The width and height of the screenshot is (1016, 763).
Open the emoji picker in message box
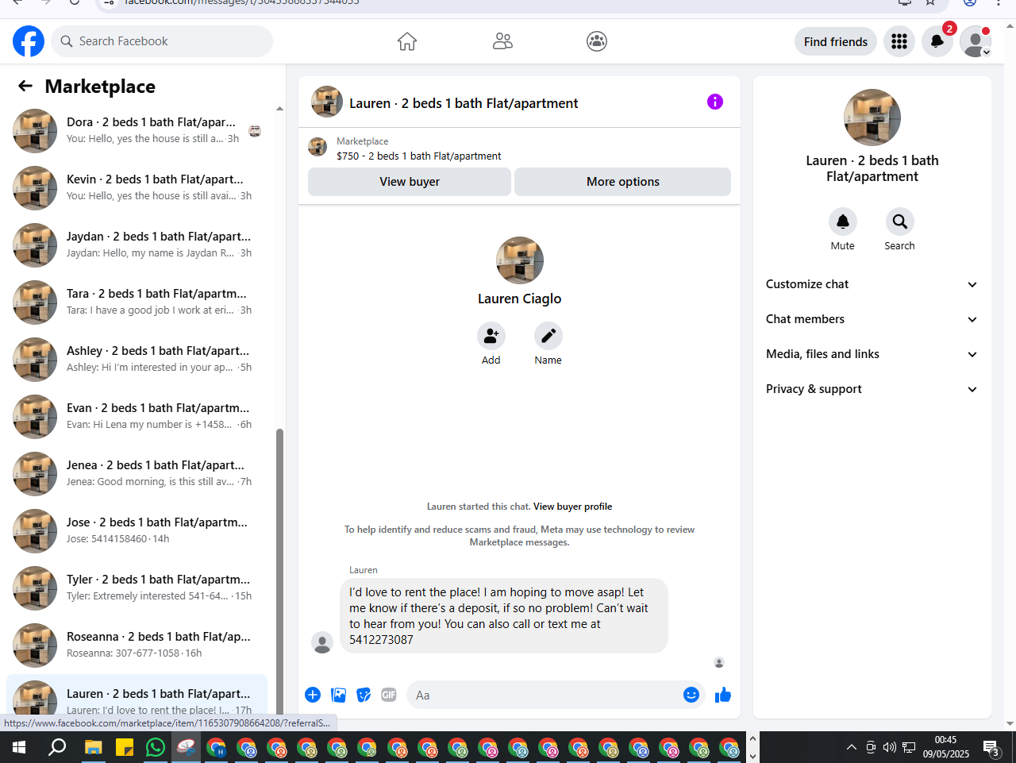coord(691,695)
